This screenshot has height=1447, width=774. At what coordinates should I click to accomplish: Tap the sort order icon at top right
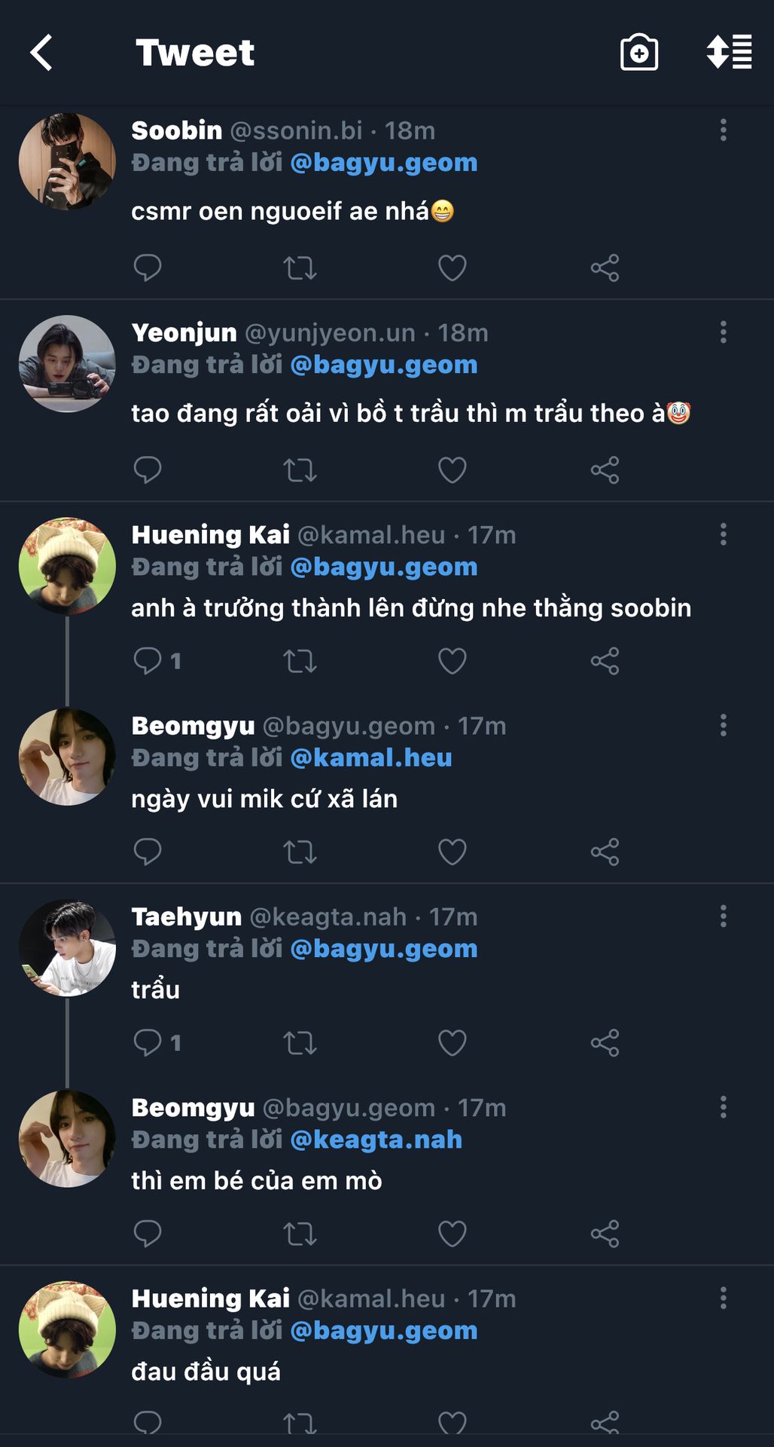click(728, 53)
